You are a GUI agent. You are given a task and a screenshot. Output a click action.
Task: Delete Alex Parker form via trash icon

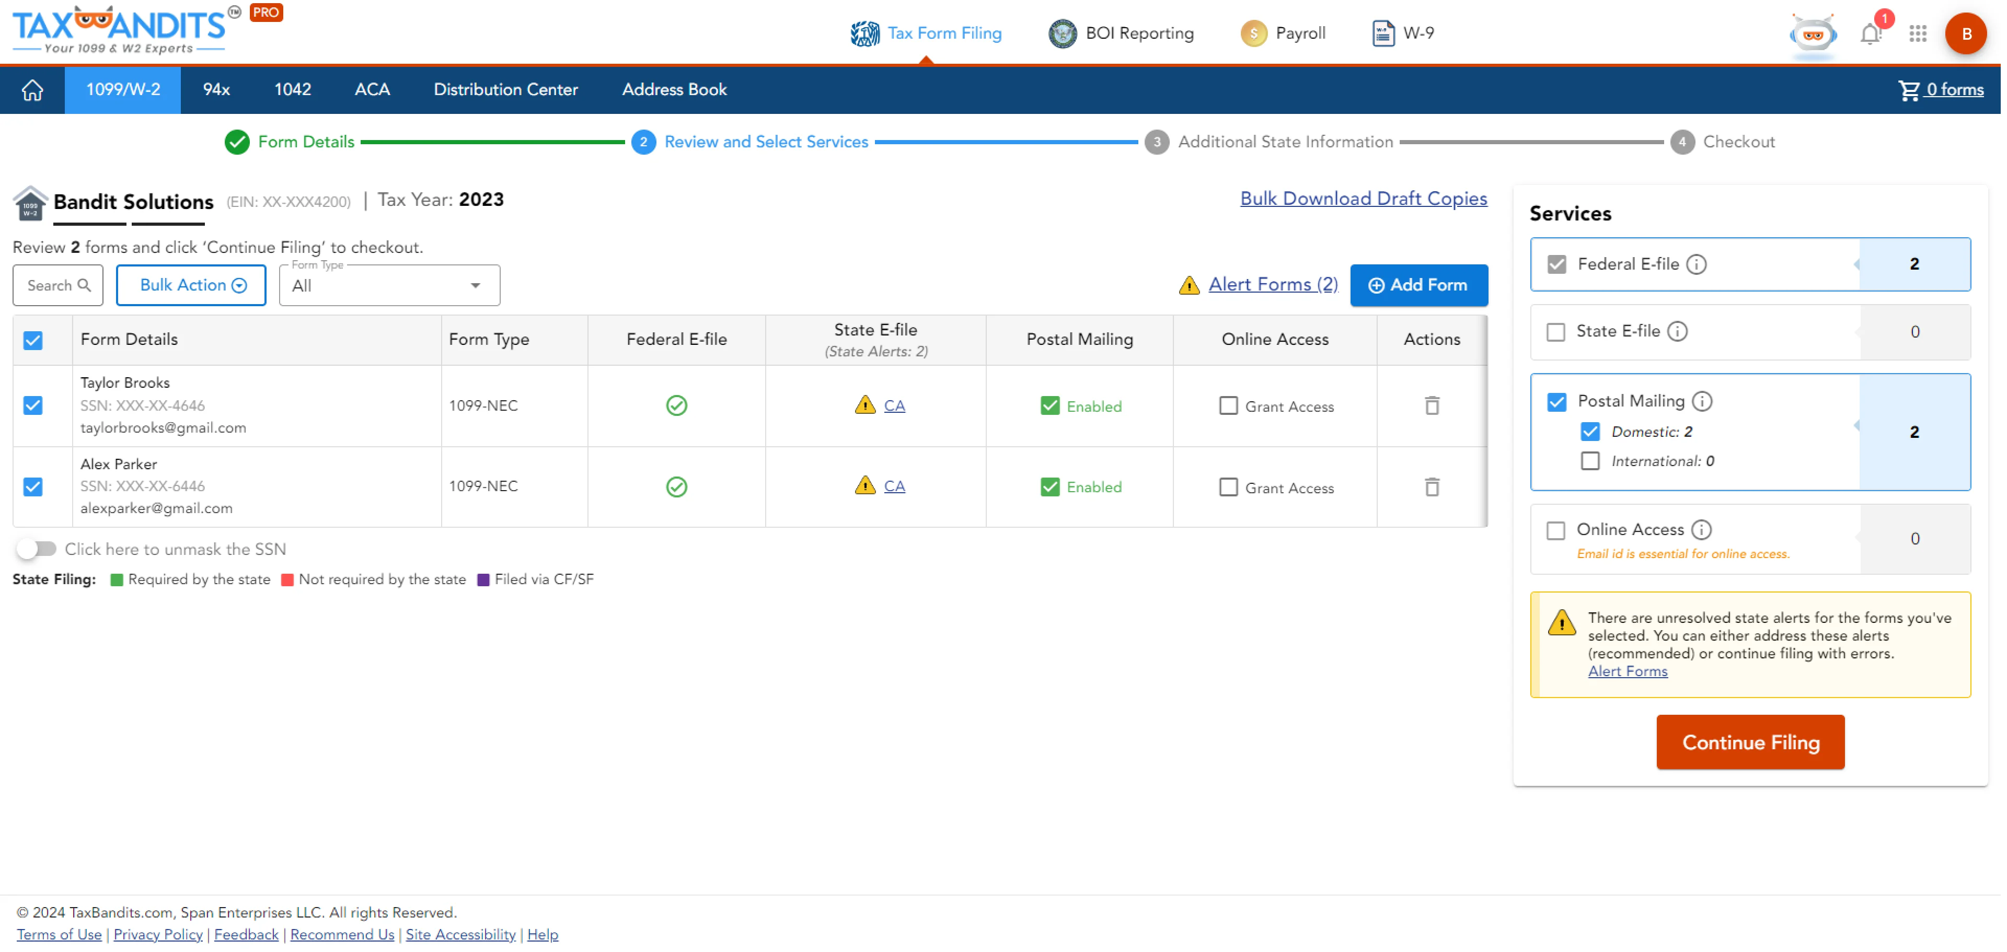[x=1432, y=487]
